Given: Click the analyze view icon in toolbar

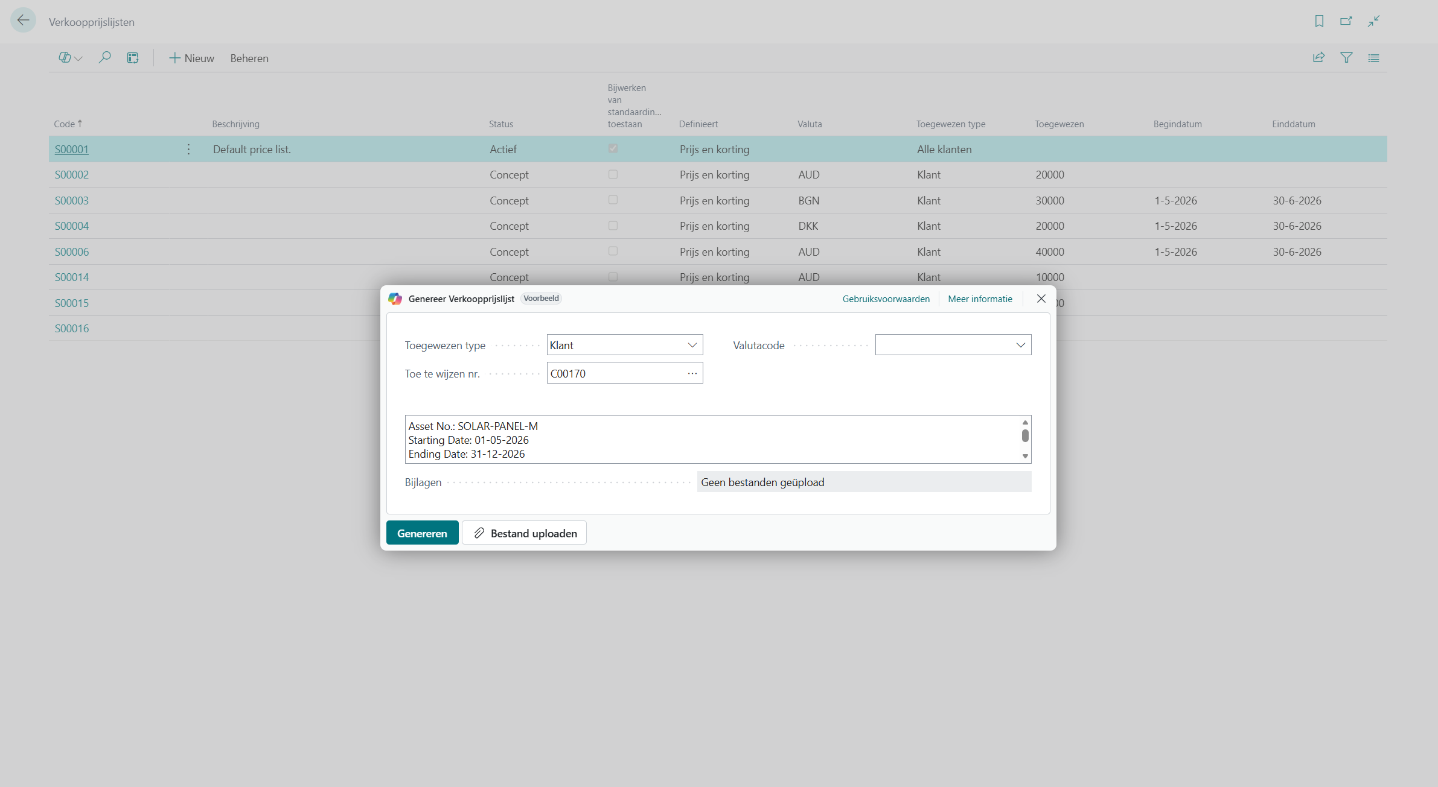Looking at the screenshot, I should [133, 58].
